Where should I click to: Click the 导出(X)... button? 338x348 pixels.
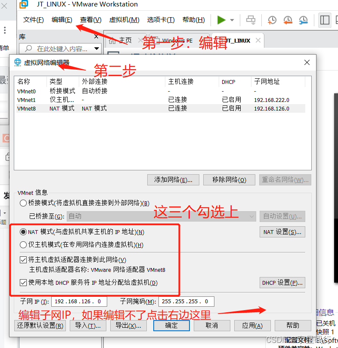pos(128,326)
